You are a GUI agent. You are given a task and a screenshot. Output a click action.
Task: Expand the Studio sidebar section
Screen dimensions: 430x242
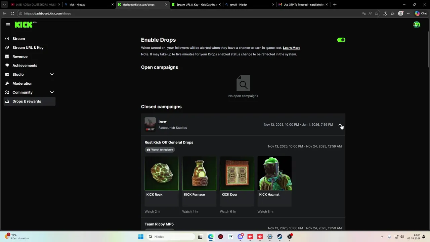click(30, 74)
